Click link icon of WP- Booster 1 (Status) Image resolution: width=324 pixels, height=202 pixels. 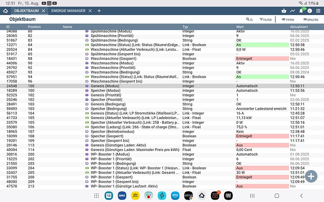(87, 168)
